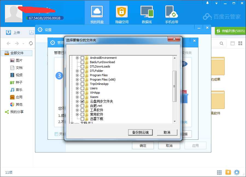Check the DTLFolder checkbox
Image resolution: width=246 pixels, height=177 pixels.
pyautogui.click(x=82, y=71)
